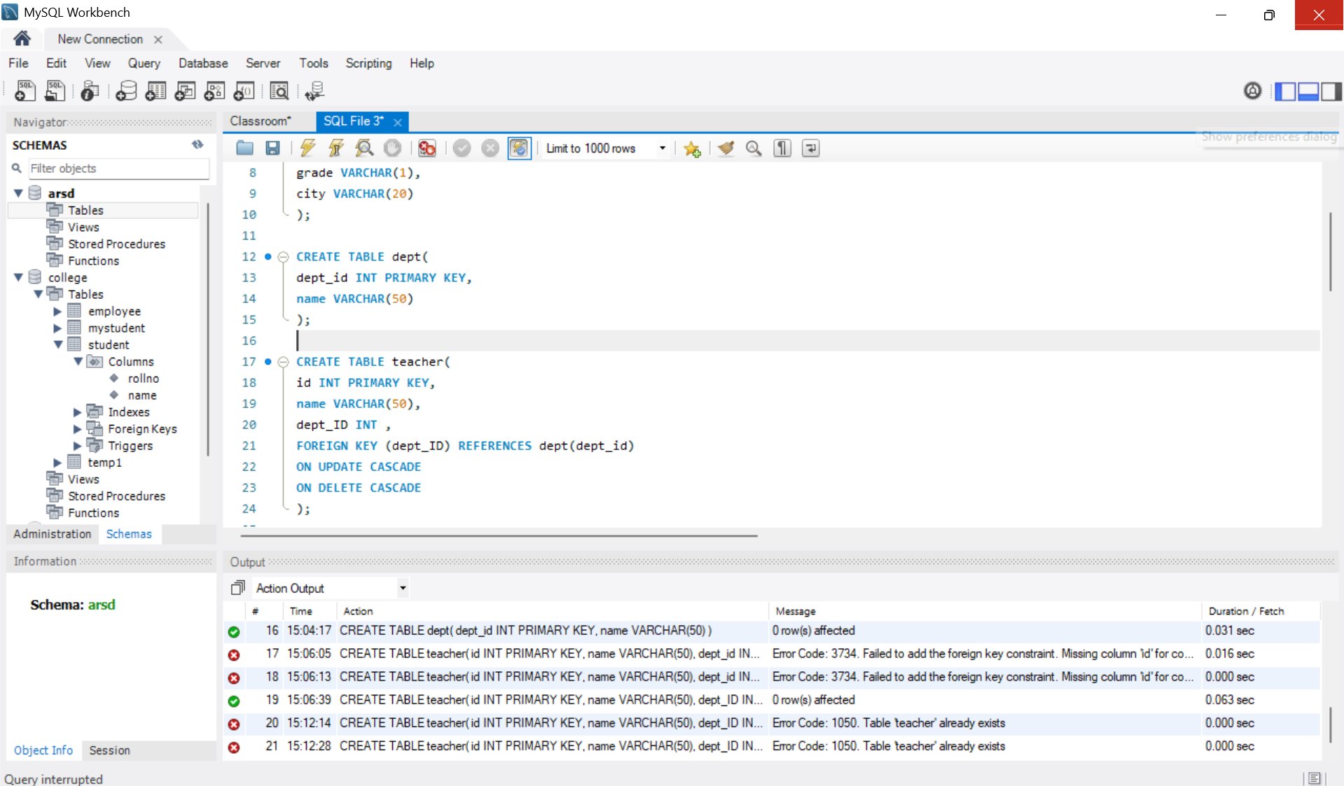Toggle invisible characters pilcrow button
The width and height of the screenshot is (1344, 786).
pos(782,148)
